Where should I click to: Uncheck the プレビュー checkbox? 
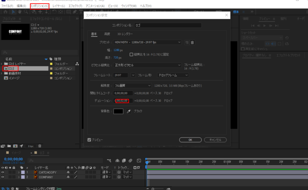tap(89, 139)
